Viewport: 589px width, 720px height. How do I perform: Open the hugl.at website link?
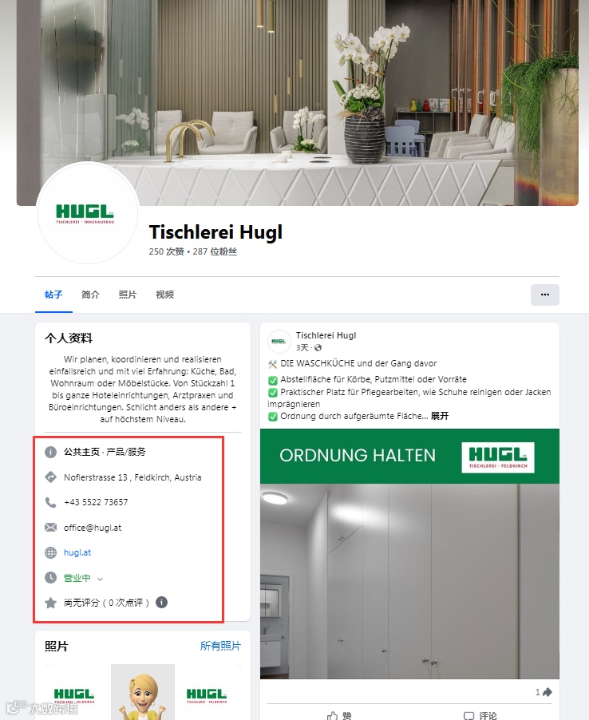click(x=77, y=552)
